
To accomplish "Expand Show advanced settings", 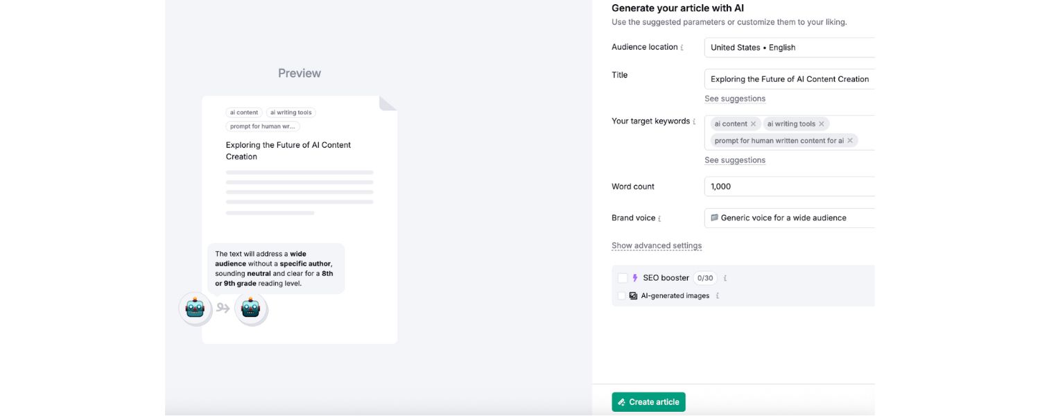I will pos(656,245).
